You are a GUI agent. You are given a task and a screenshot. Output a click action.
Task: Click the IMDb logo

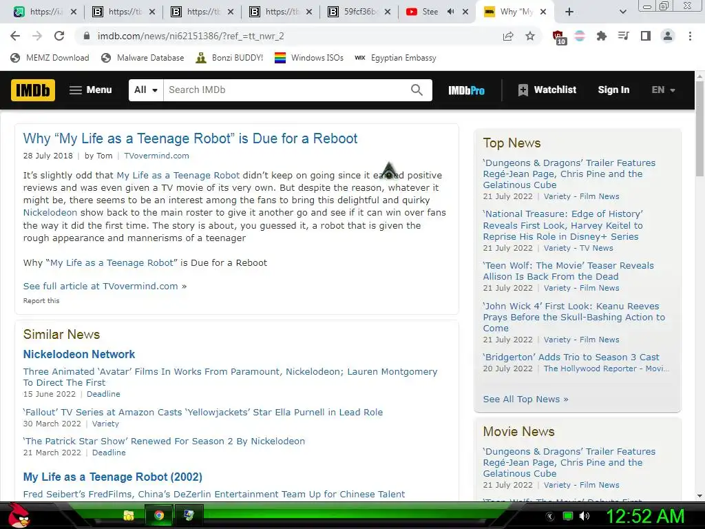pos(33,90)
